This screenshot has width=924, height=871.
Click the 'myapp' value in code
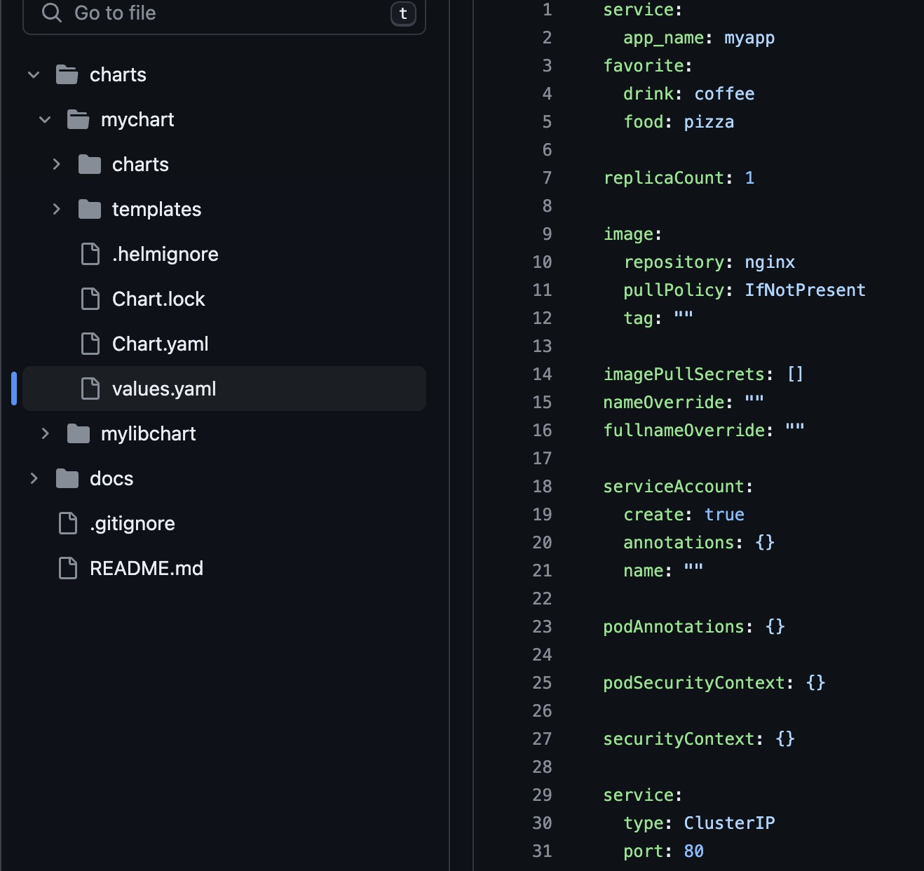click(x=749, y=39)
